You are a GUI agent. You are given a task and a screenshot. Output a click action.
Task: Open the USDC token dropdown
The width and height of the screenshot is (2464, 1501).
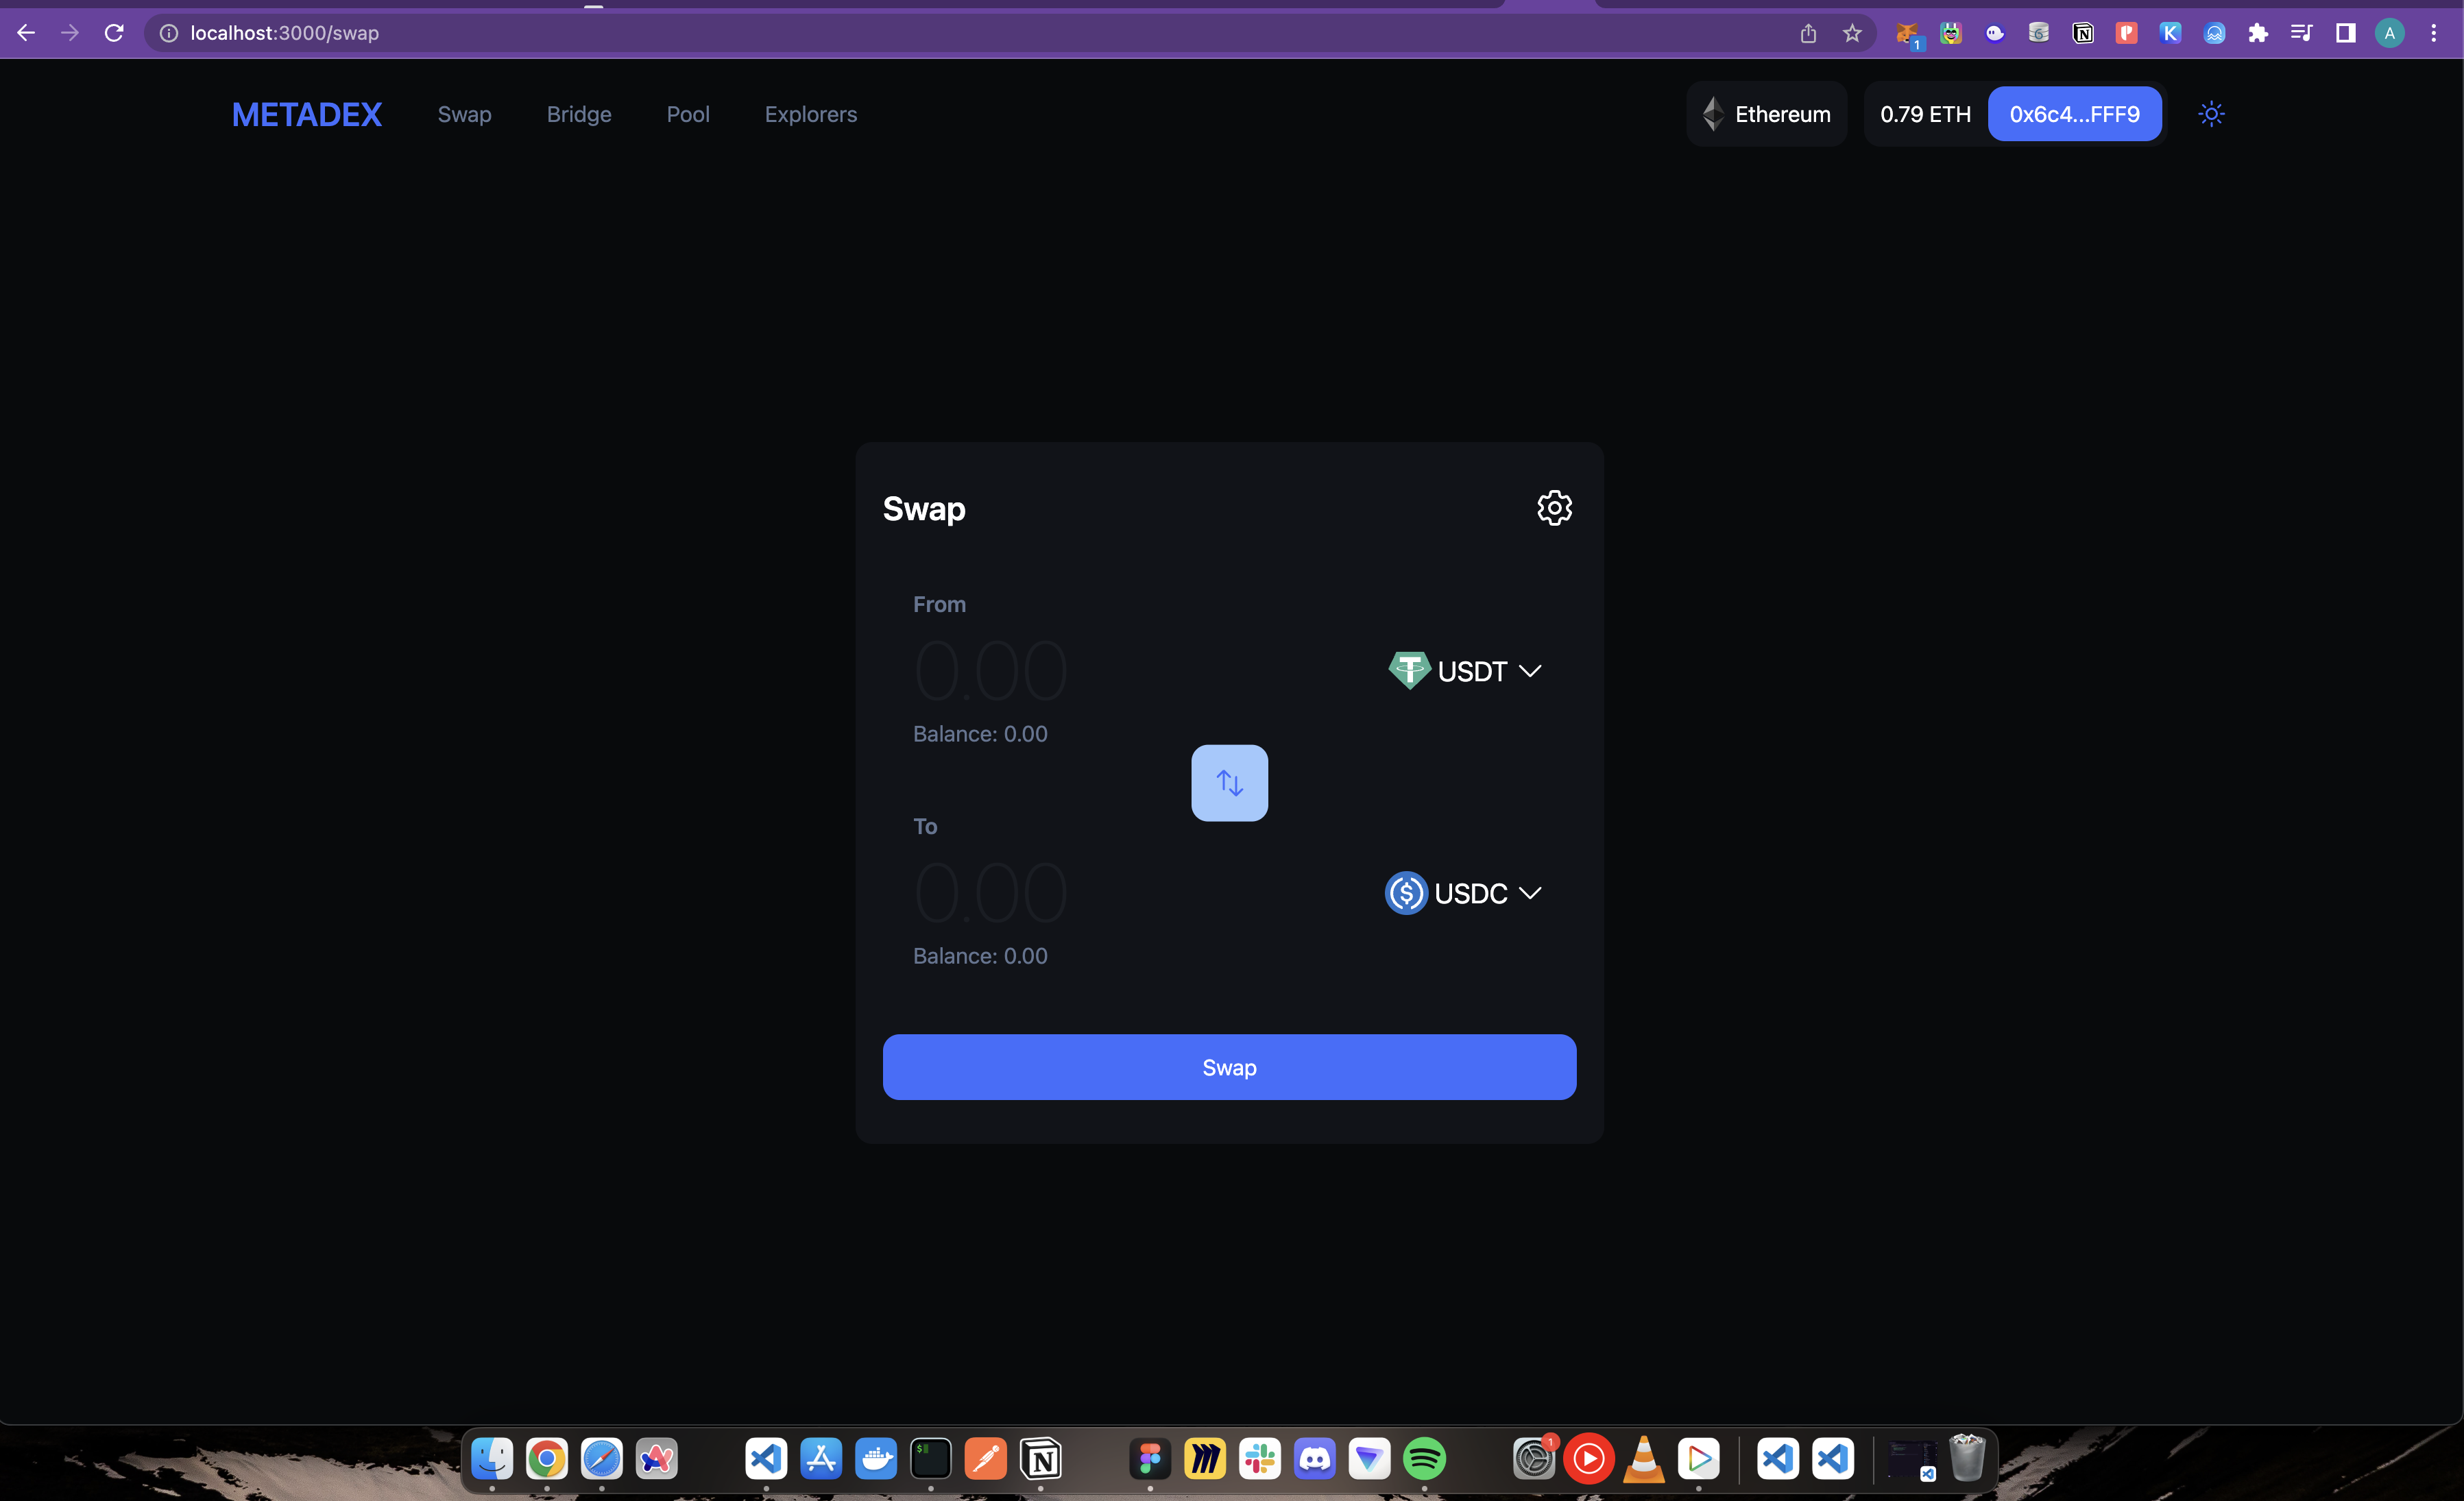(1463, 893)
